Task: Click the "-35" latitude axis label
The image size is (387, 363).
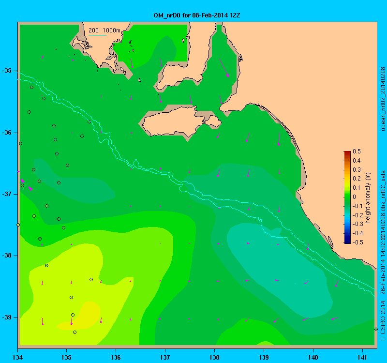Action: pyautogui.click(x=7, y=71)
